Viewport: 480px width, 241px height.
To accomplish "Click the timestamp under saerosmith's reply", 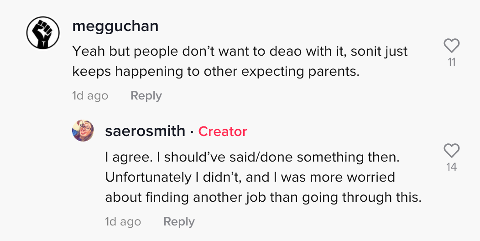I will [123, 222].
